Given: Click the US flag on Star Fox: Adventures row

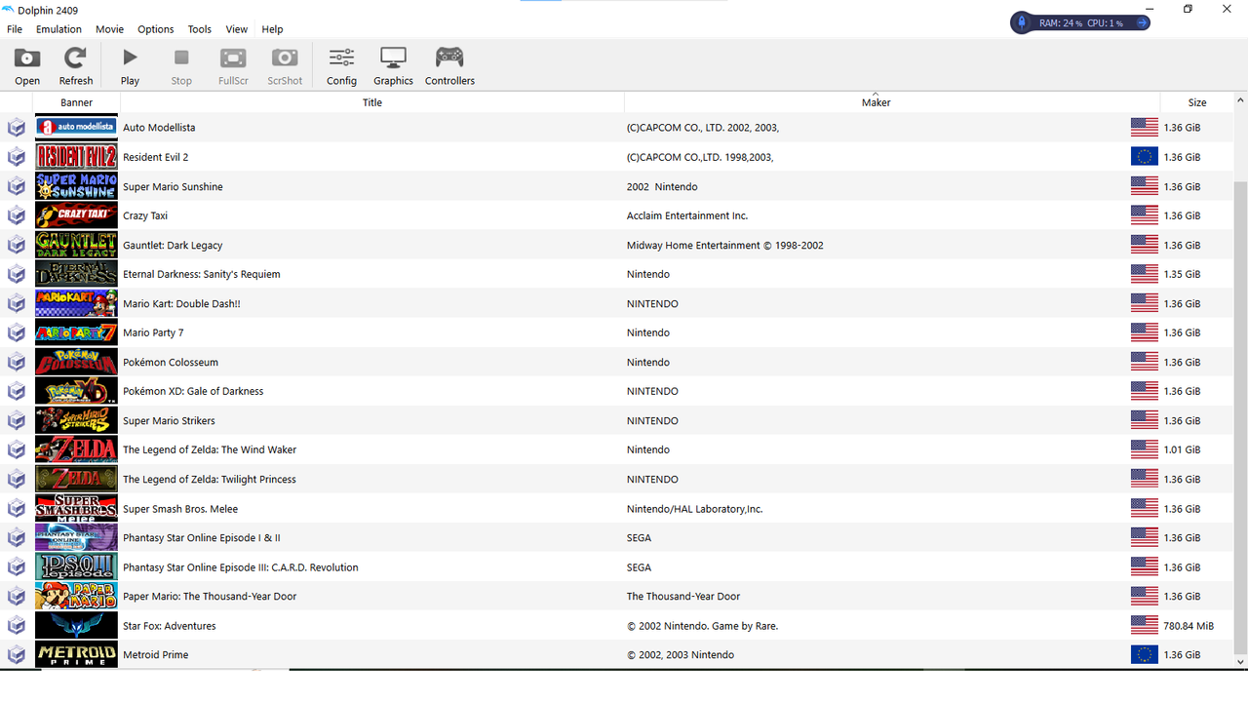Looking at the screenshot, I should tap(1145, 625).
